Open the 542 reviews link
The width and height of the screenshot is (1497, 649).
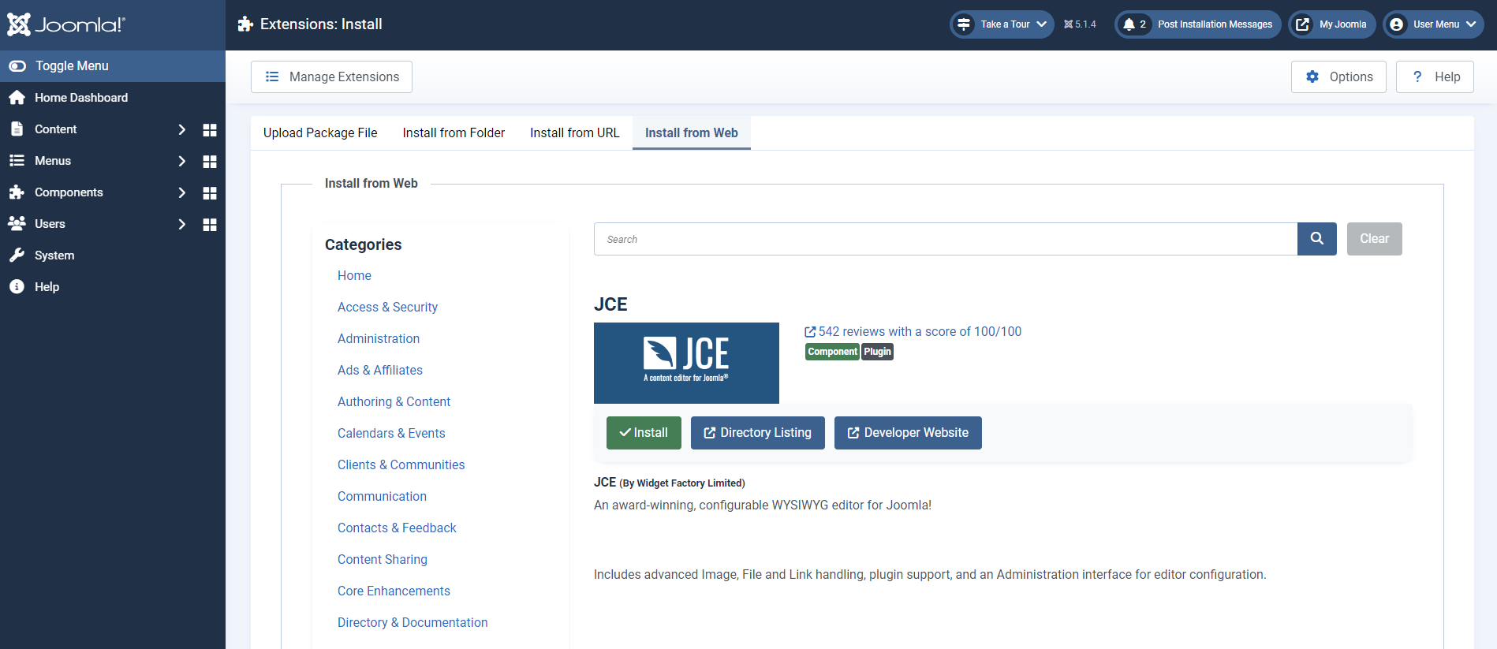913,332
